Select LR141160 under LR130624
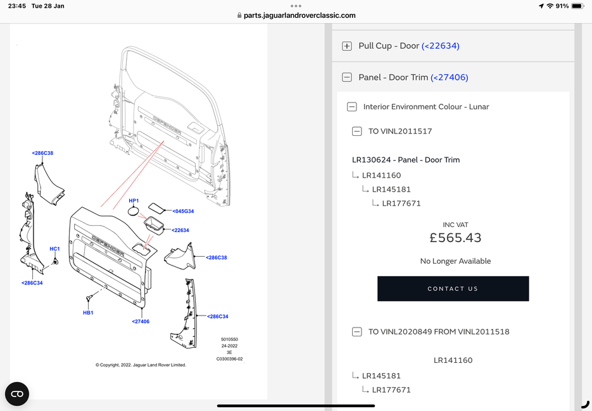The width and height of the screenshot is (592, 411). click(381, 175)
